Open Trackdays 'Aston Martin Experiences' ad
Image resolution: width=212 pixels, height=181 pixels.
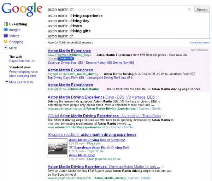pos(70,85)
